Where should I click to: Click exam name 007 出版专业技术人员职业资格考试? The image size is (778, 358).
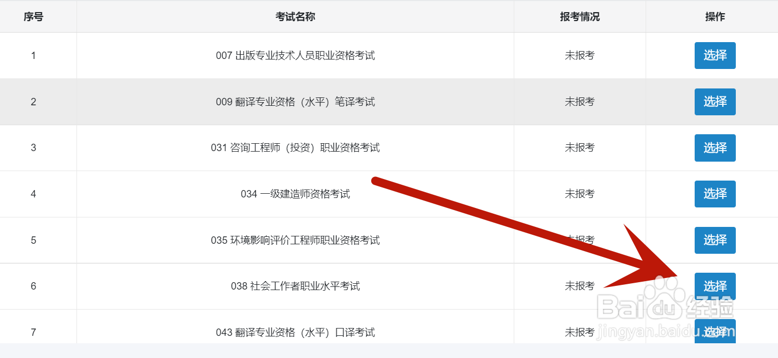tap(295, 55)
